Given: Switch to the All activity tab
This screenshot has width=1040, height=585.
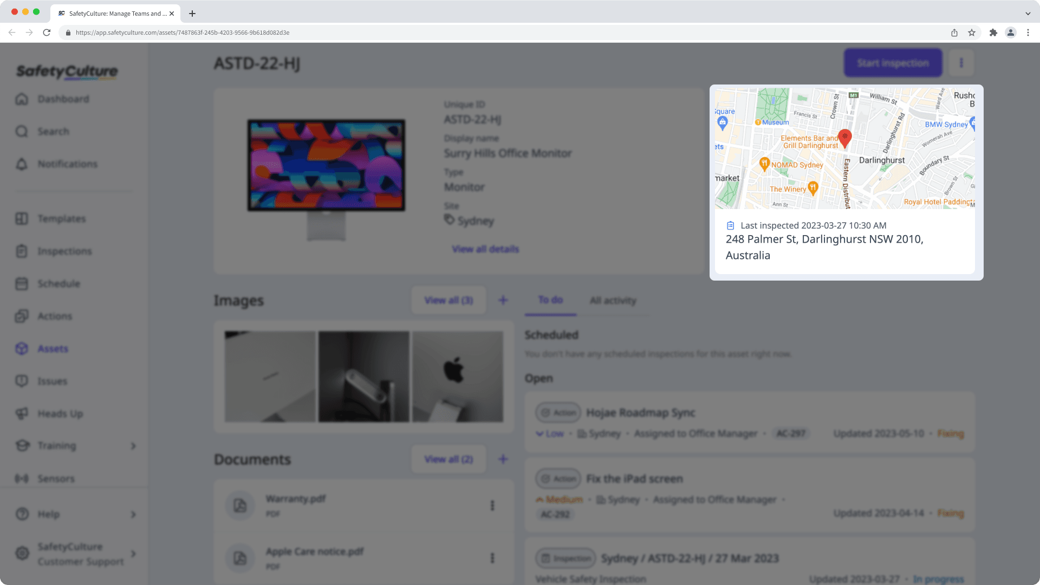Looking at the screenshot, I should click(613, 301).
